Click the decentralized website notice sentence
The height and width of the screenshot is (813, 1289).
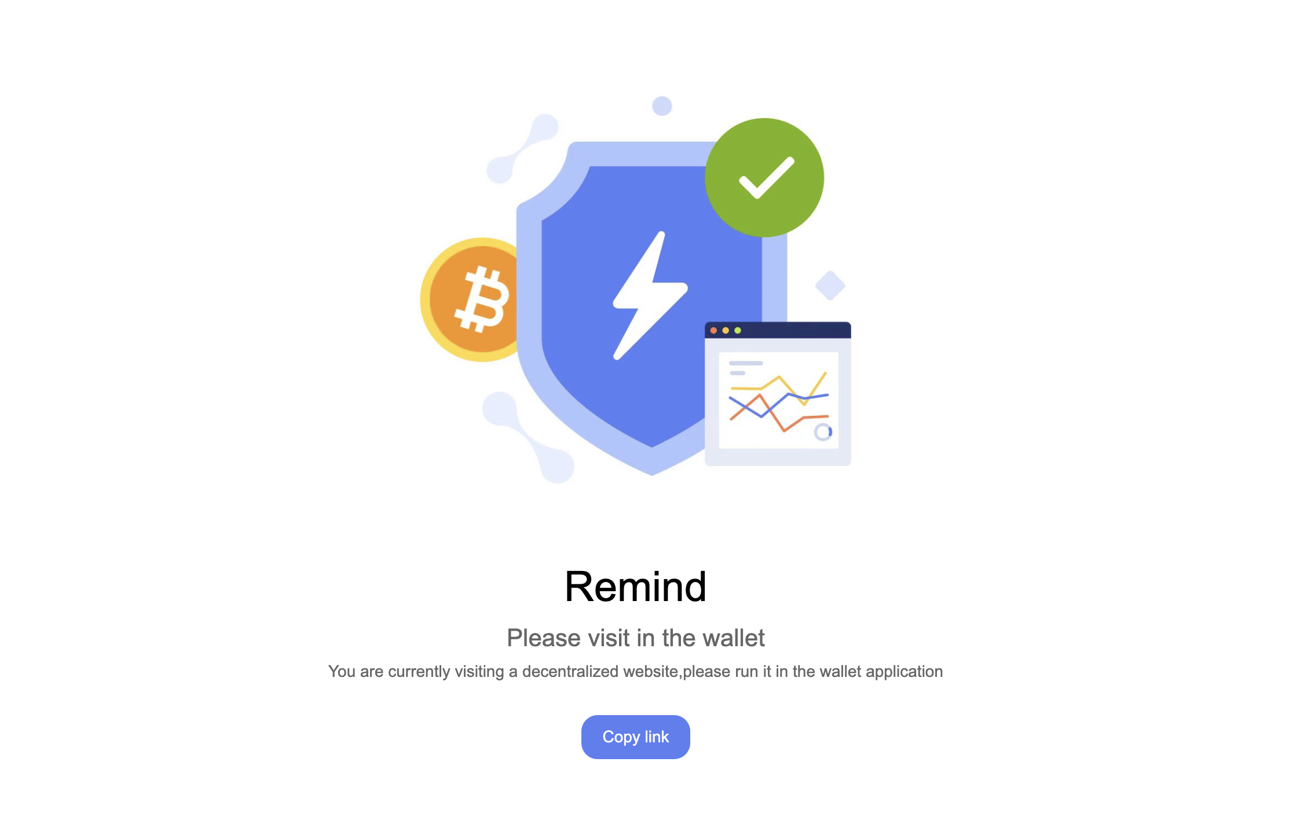(x=635, y=671)
